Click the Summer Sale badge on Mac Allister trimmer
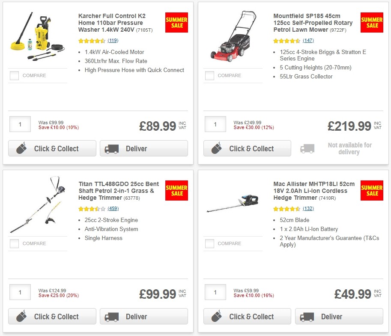Screen dimensions: 391x336 pyautogui.click(x=371, y=190)
